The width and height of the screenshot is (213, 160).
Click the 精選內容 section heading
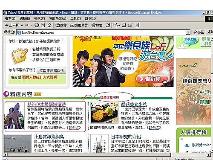21,94
